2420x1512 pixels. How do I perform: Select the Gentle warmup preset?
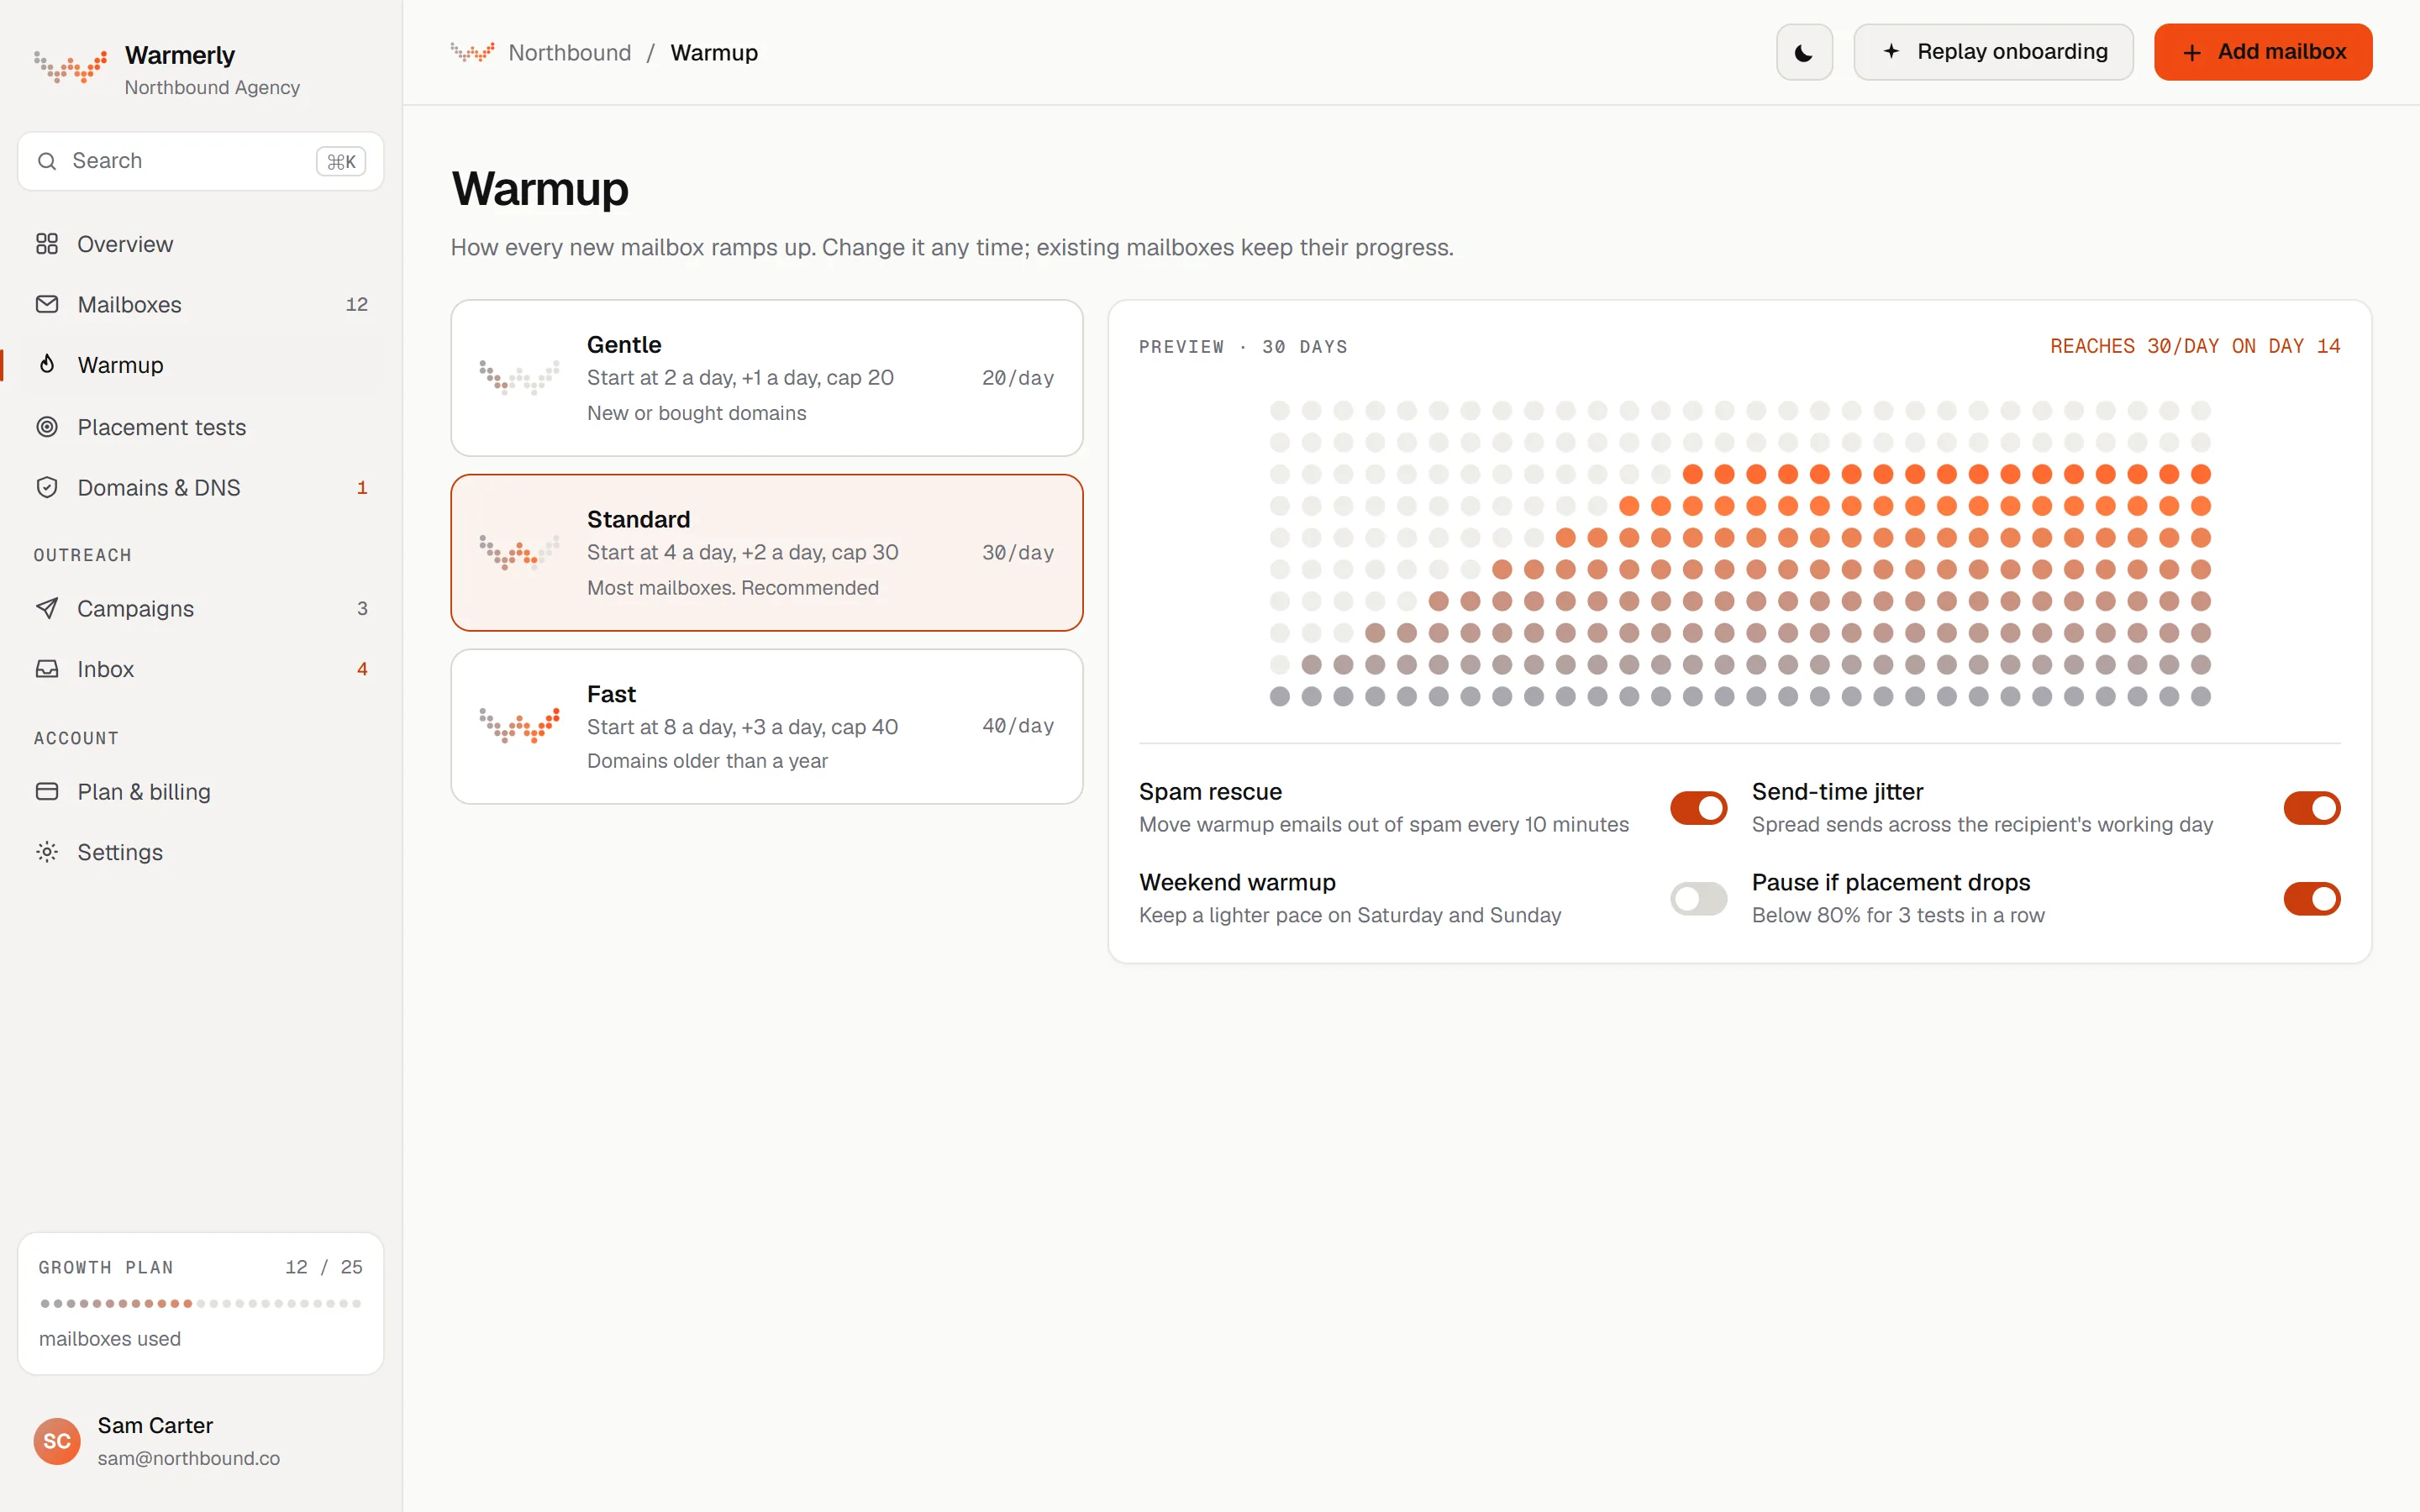[x=767, y=378]
